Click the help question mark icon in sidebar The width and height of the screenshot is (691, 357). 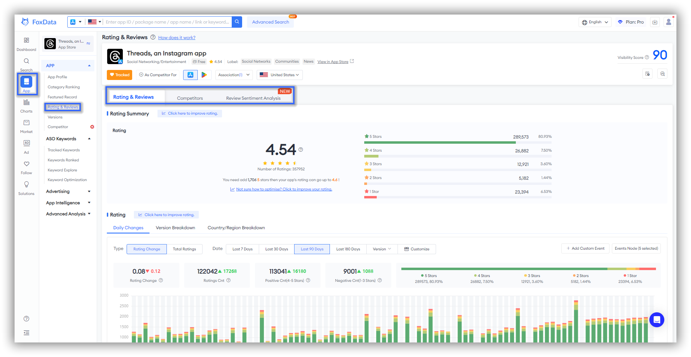tap(26, 319)
